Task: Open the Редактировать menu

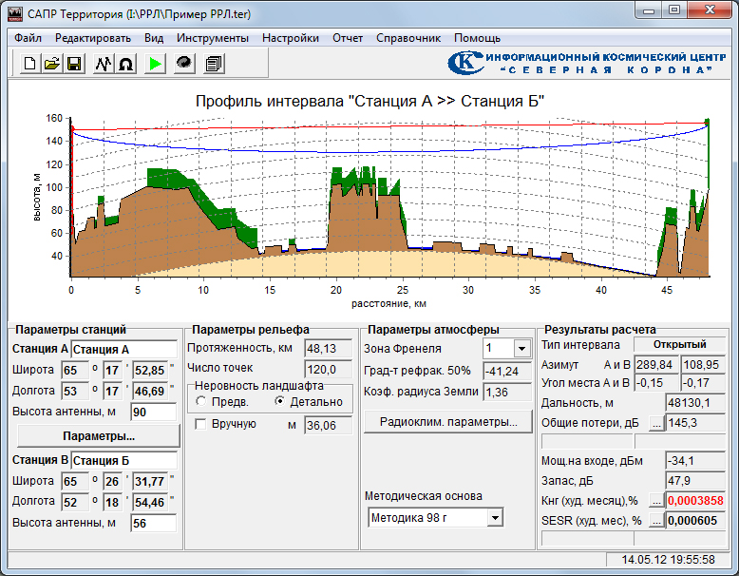Action: point(93,38)
